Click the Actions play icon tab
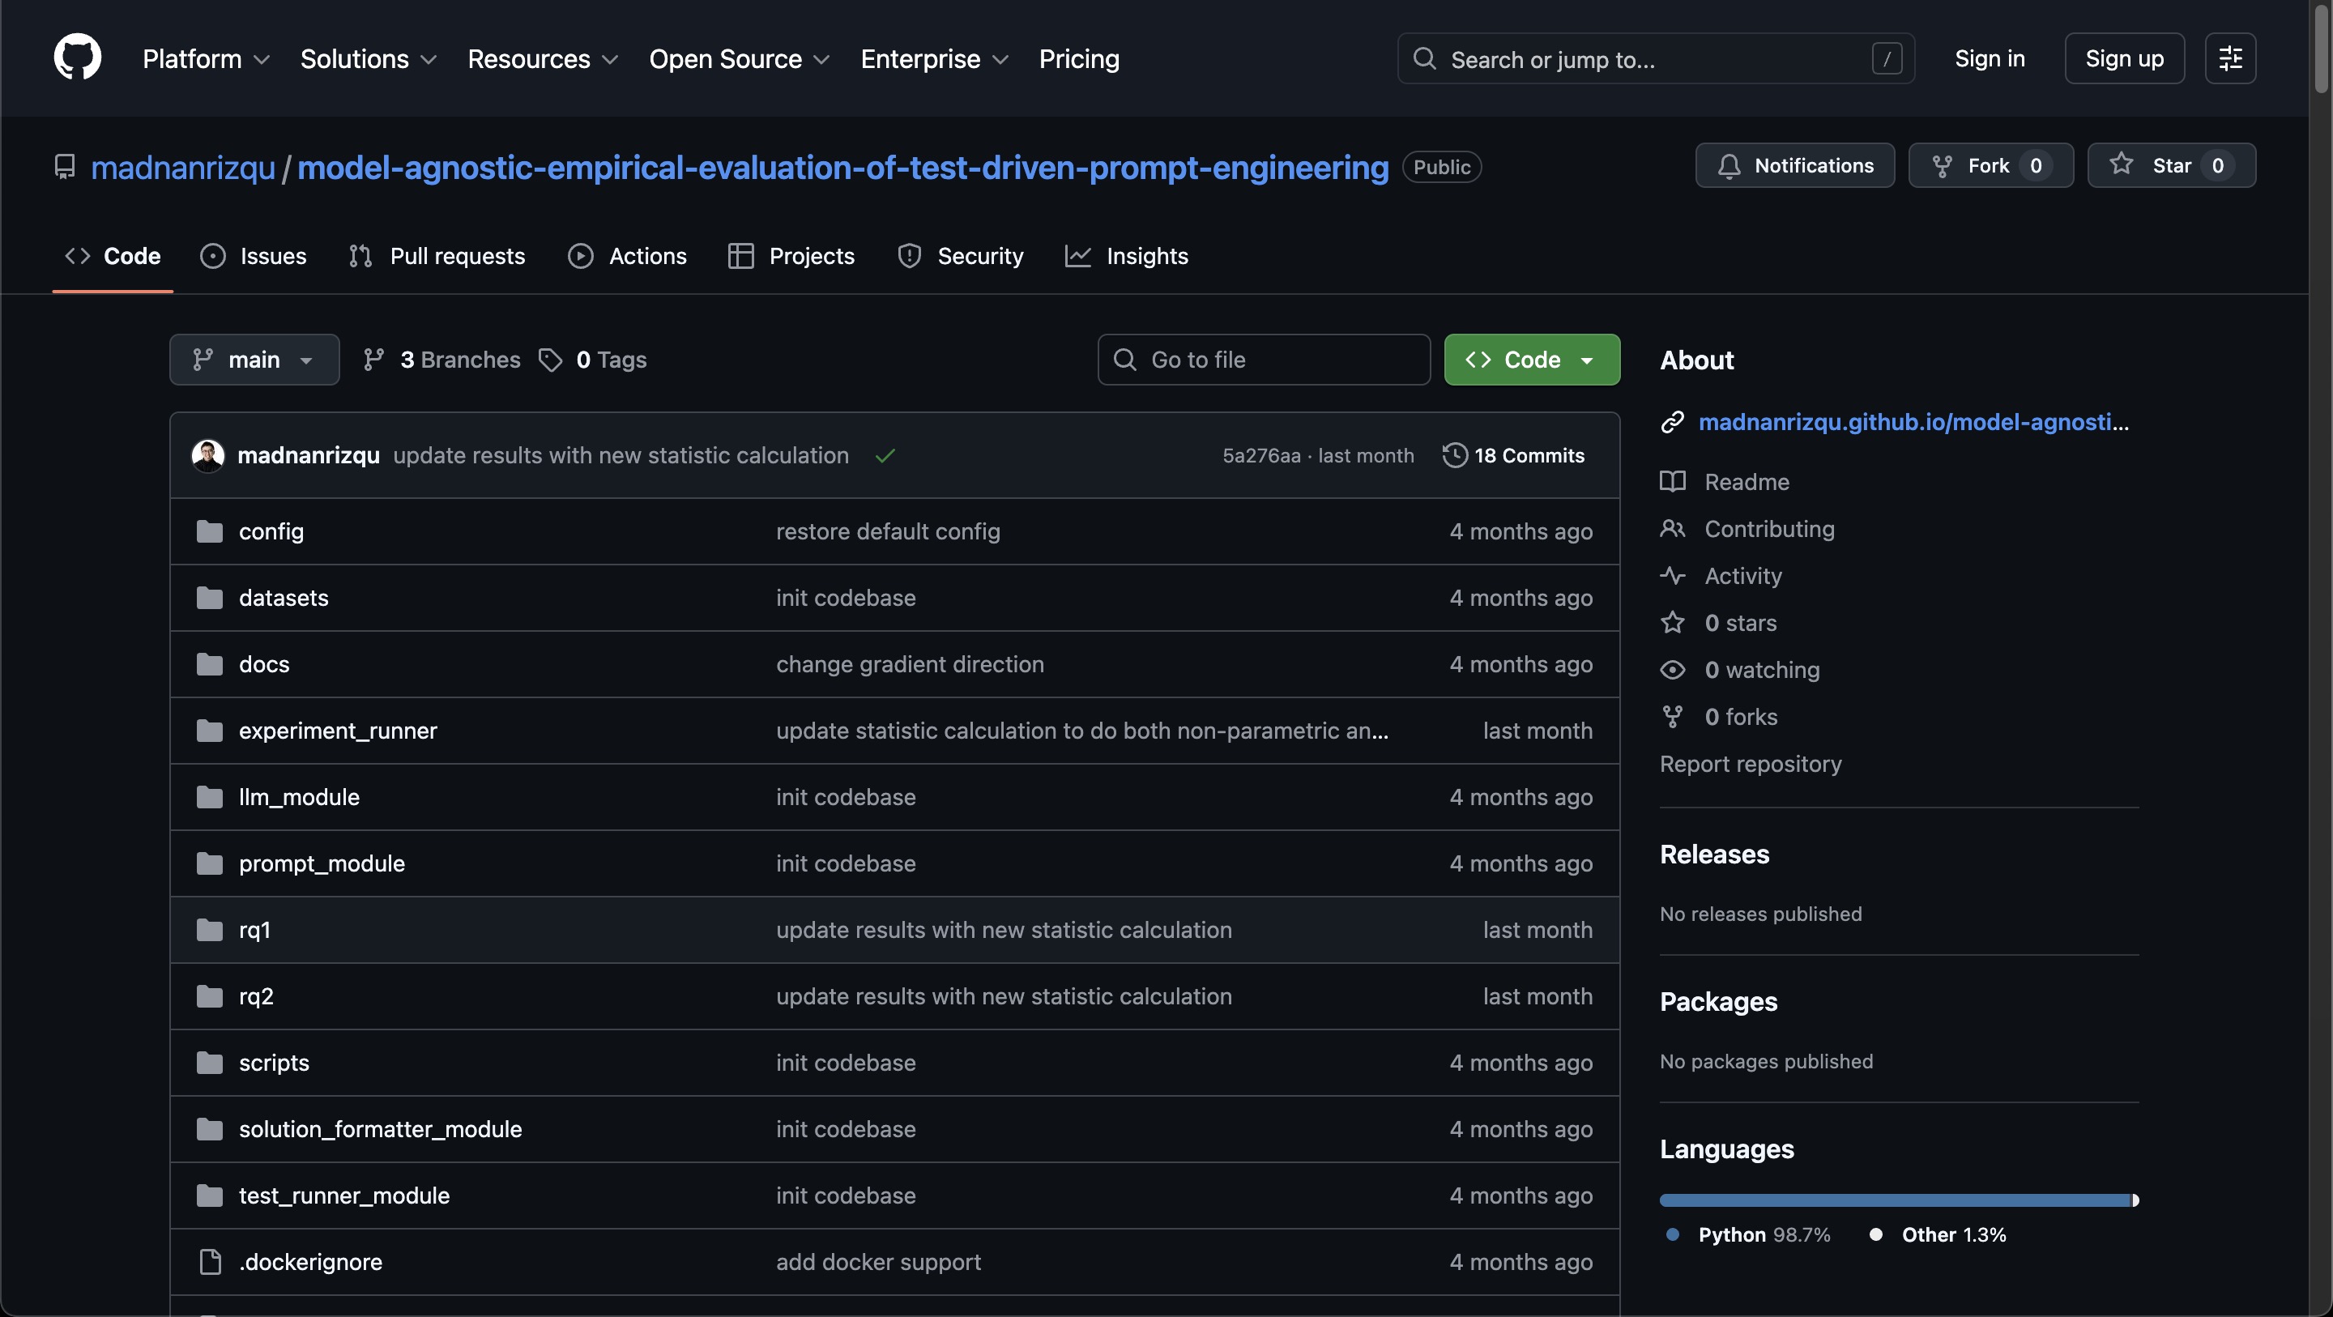 click(581, 256)
